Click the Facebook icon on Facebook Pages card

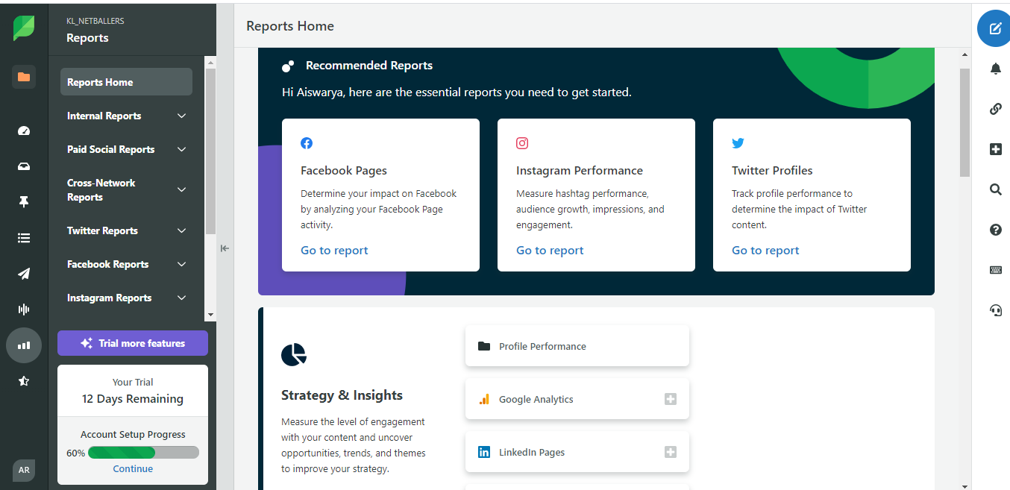pyautogui.click(x=307, y=143)
